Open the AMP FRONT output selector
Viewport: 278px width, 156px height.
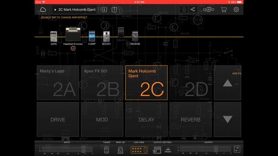[168, 150]
